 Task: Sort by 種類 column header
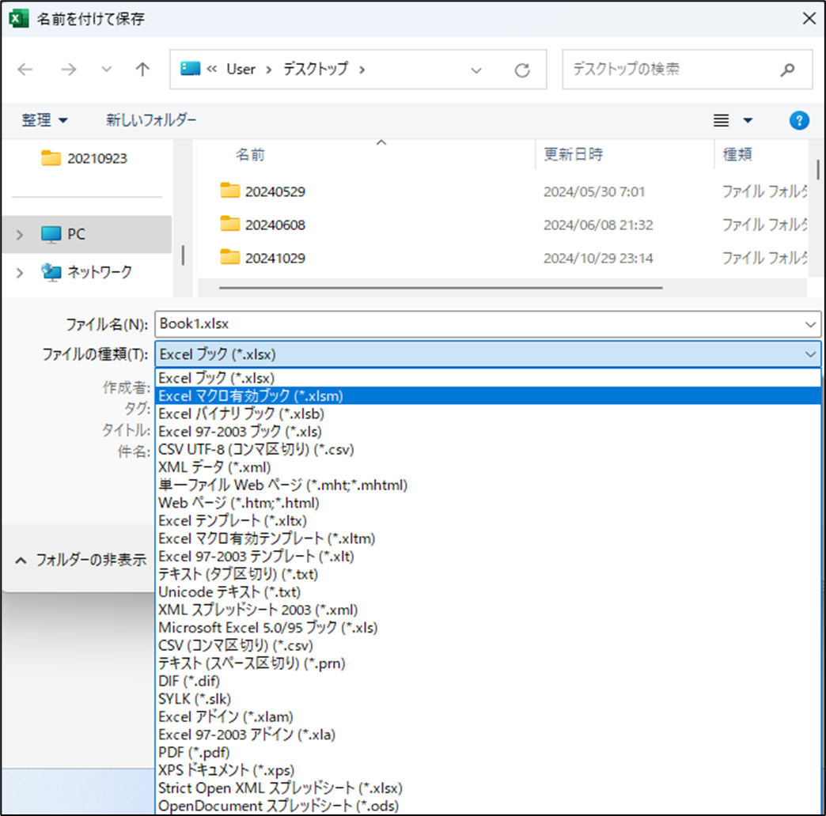(x=737, y=154)
